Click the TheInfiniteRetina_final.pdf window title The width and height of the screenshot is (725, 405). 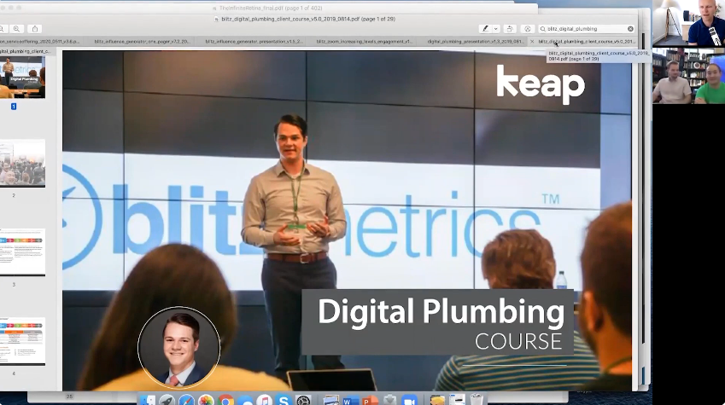[271, 8]
